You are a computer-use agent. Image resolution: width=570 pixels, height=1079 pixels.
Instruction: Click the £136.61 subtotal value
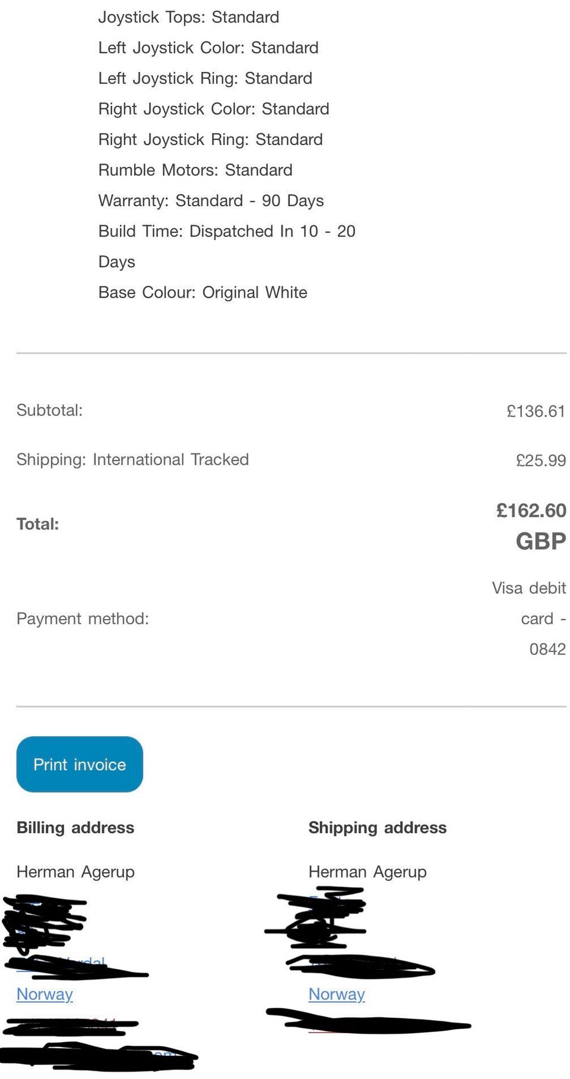point(536,411)
